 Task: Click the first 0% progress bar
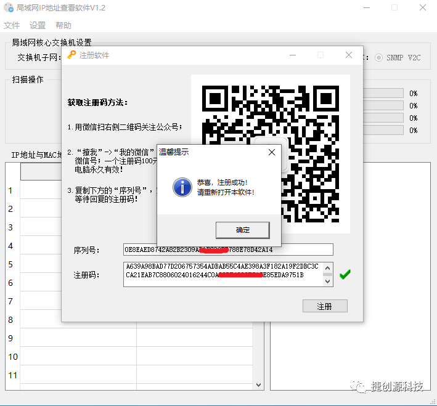tap(383, 93)
